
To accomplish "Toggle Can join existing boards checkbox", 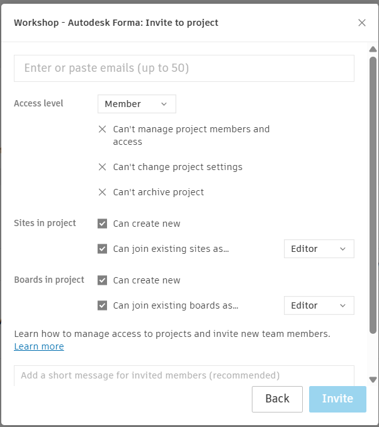I will pyautogui.click(x=103, y=305).
